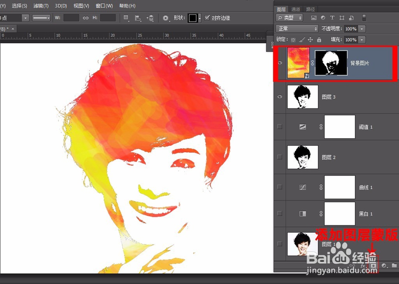Open the 窗口(W) menu
This screenshot has height=284, width=399.
coord(104,6)
